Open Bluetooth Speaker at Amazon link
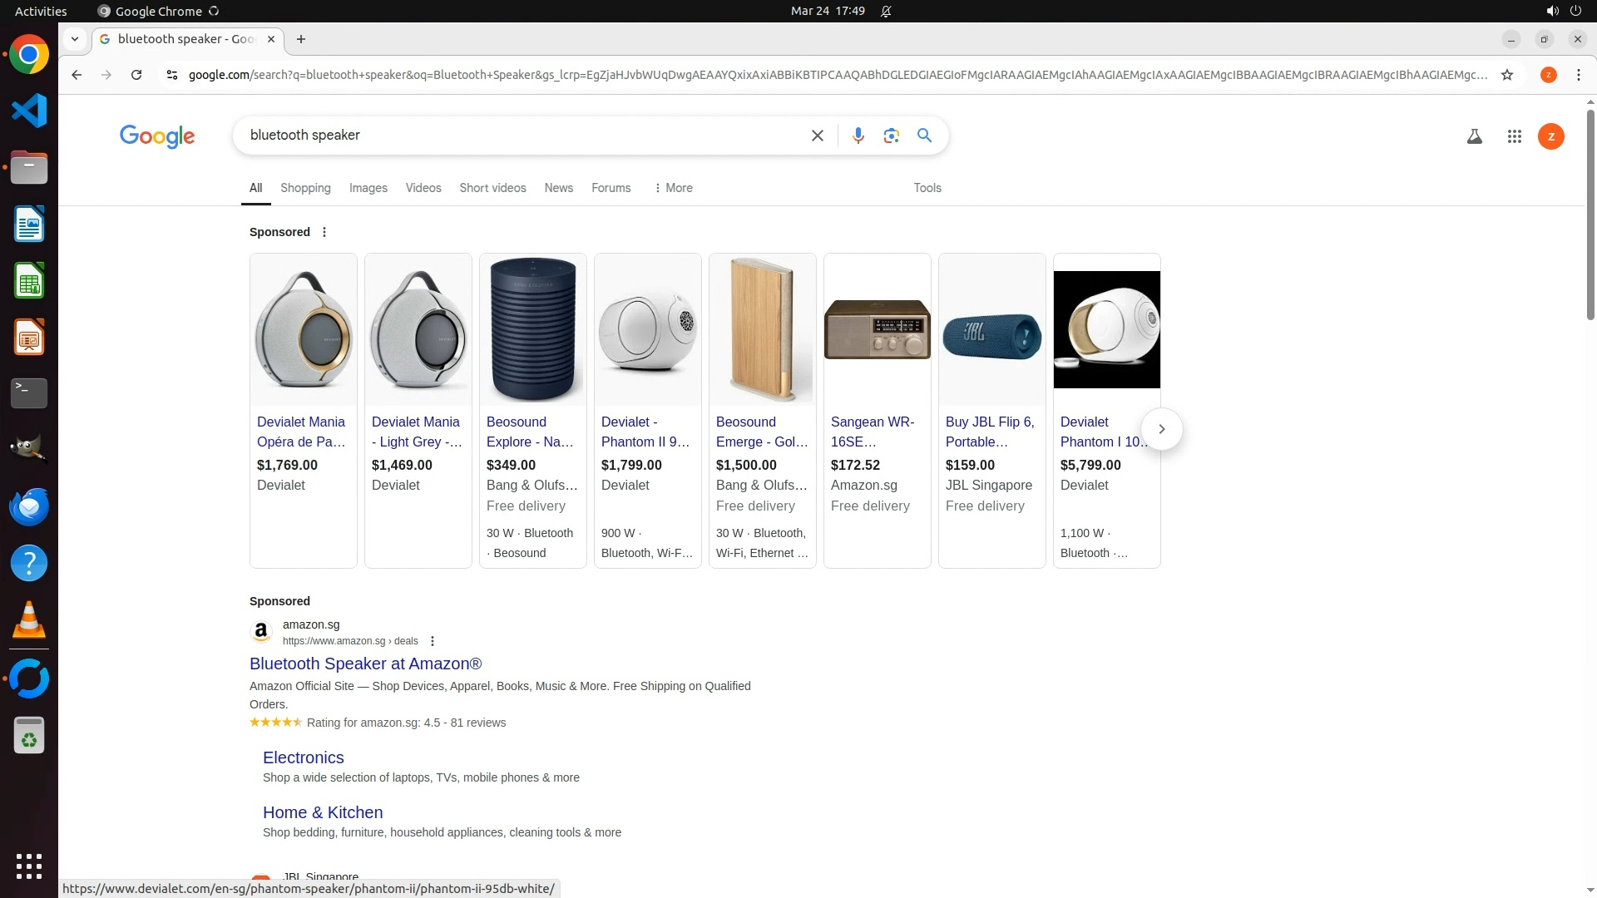Image resolution: width=1597 pixels, height=898 pixels. point(365,664)
